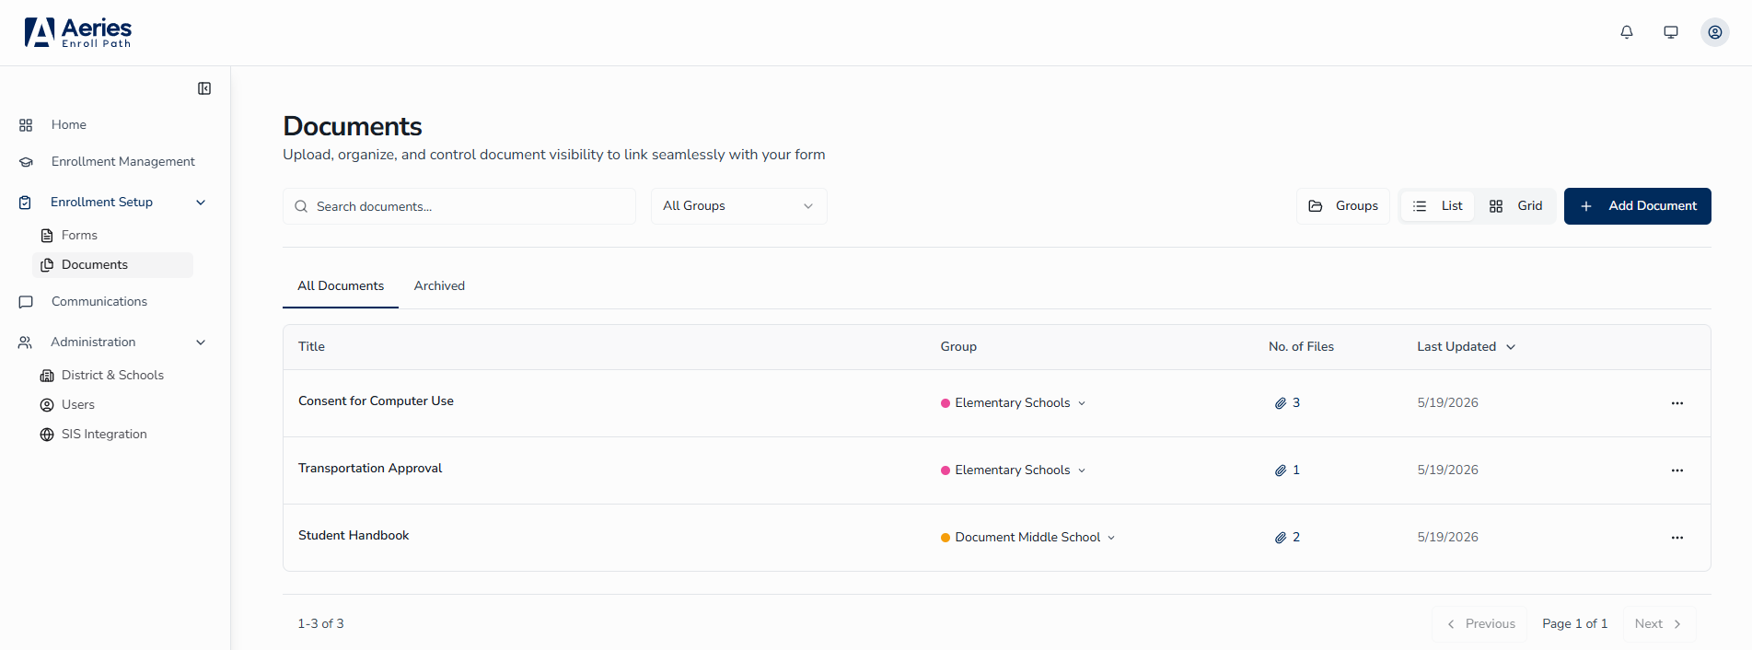1752x650 pixels.
Task: Change group for Transportation Approval
Action: (1013, 470)
